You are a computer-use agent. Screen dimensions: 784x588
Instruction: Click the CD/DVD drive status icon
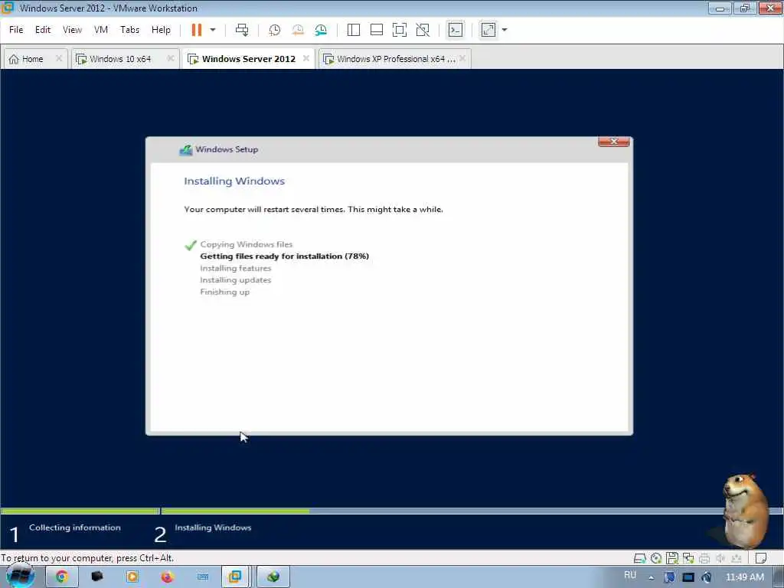[656, 558]
